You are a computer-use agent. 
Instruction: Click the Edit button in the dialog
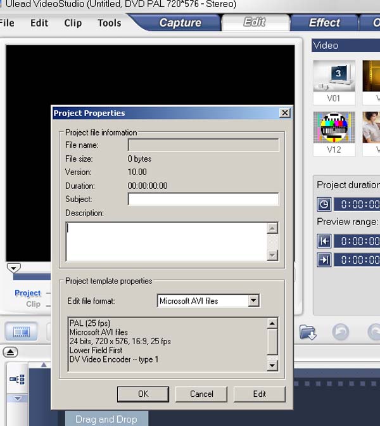click(x=260, y=394)
